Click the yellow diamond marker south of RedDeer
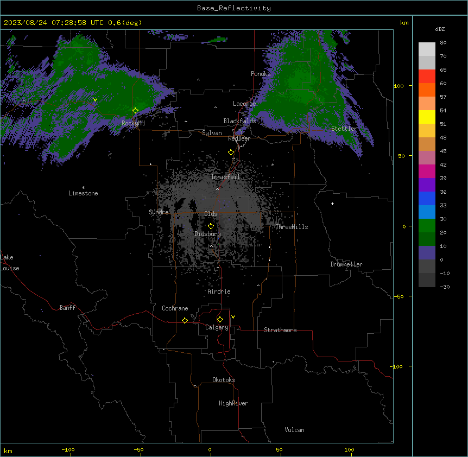 tap(231, 153)
